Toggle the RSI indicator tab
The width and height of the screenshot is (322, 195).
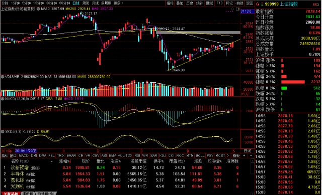pos(137,156)
